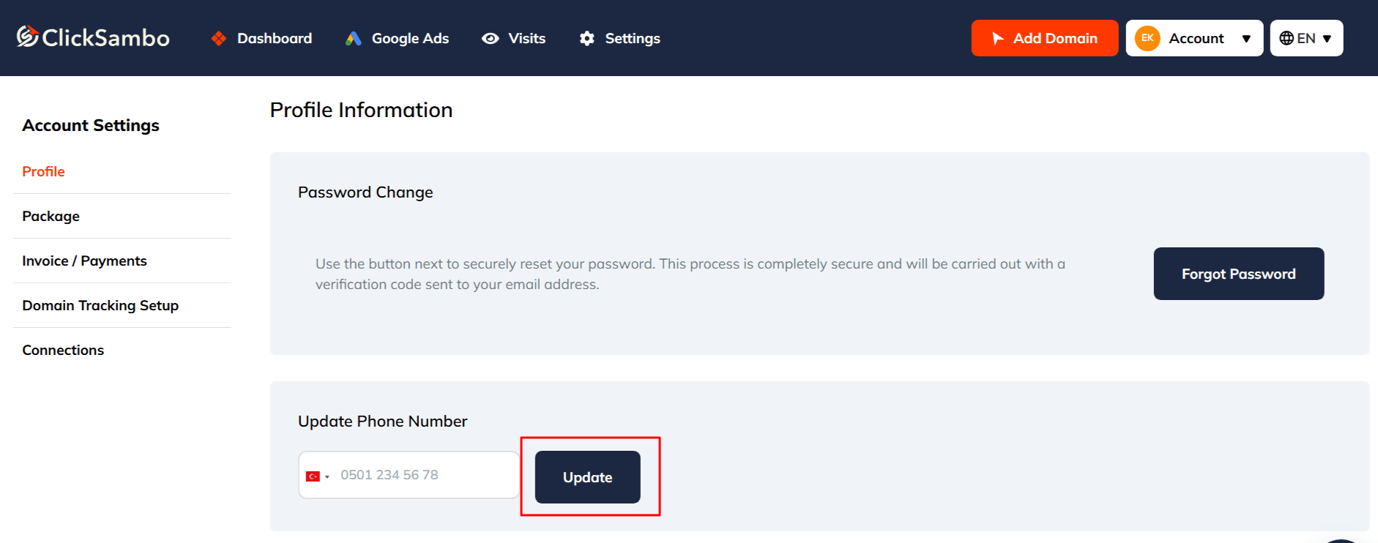
Task: Click the phone number input field
Action: pyautogui.click(x=425, y=475)
